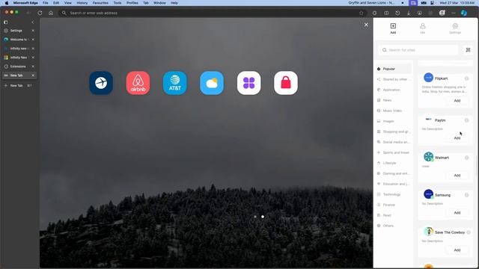Select the Shared by other users category

(x=394, y=79)
